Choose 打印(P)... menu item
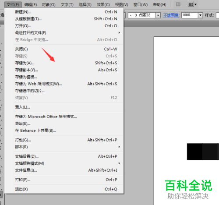Viewport: 219px width, 205px height. [x=68, y=180]
